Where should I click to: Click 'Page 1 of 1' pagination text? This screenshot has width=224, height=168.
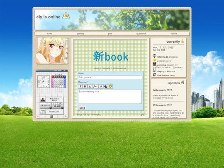click(89, 115)
